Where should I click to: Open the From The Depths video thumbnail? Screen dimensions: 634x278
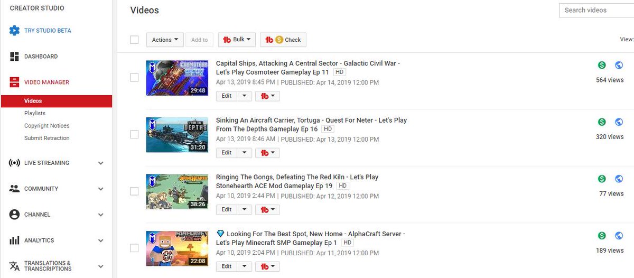[x=177, y=135]
